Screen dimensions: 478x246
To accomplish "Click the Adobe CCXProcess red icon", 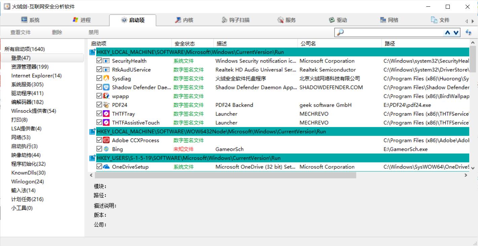I will click(x=106, y=140).
